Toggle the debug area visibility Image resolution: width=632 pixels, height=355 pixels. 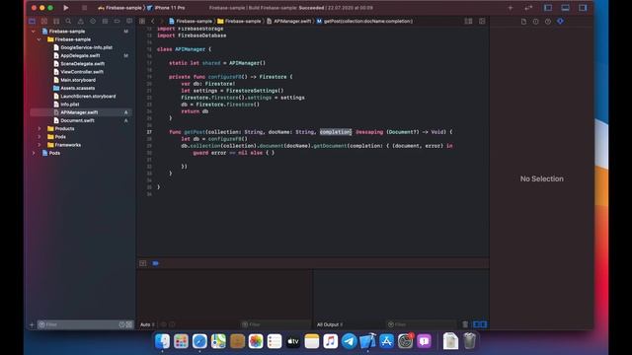tap(565, 8)
